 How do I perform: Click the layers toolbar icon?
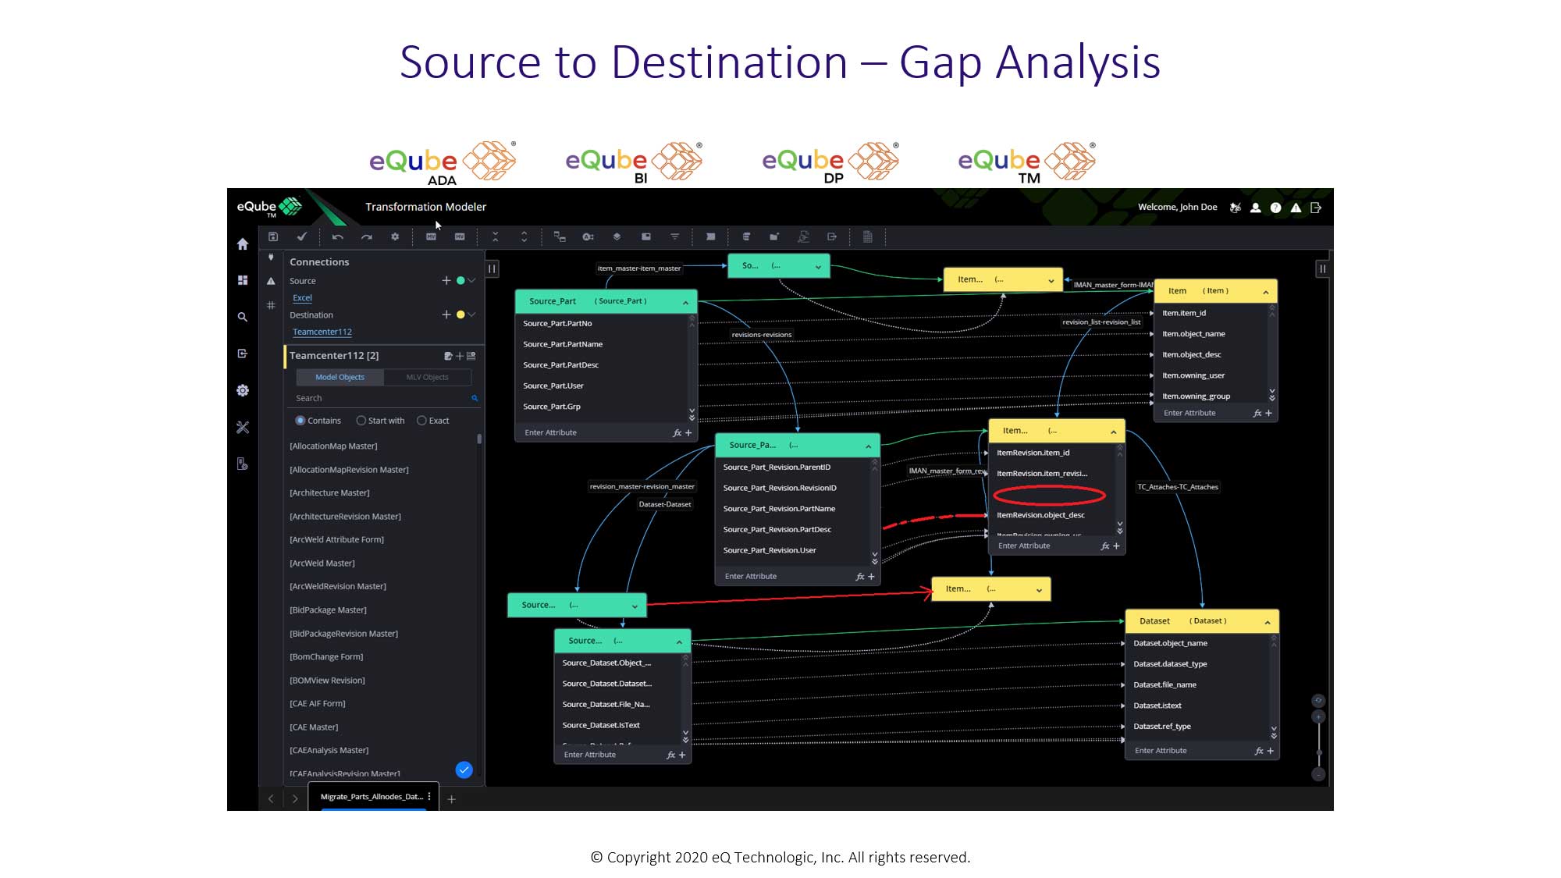pyautogui.click(x=617, y=236)
